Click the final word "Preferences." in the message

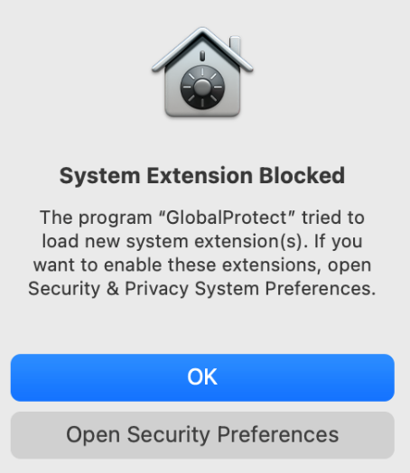coord(321,289)
